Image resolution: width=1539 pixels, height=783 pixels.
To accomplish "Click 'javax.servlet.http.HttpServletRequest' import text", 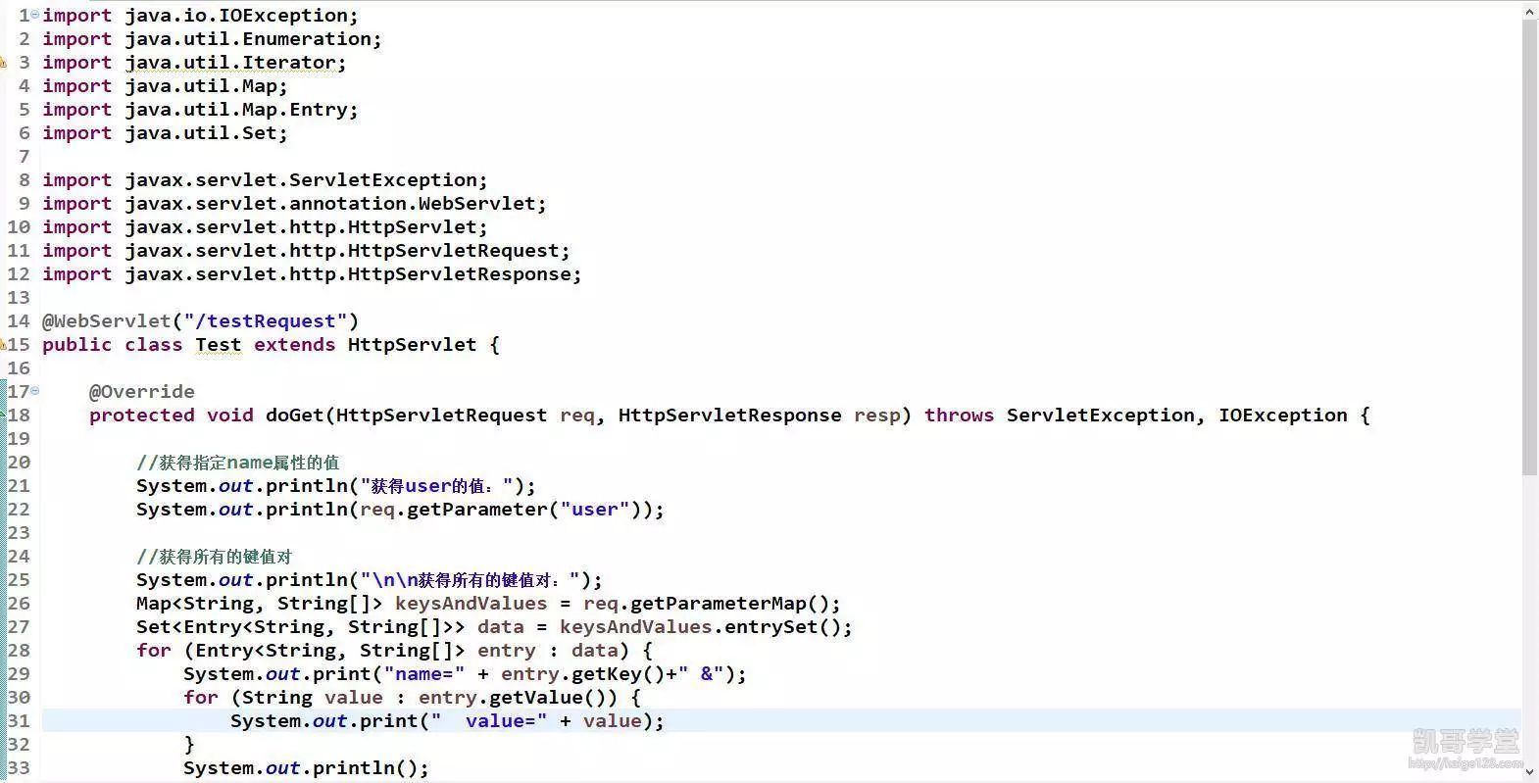I will (342, 251).
